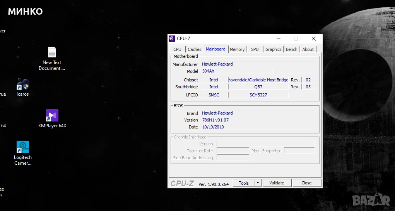This screenshot has height=211, width=395.
Task: Minimize the CPU-Z window
Action: 279,39
